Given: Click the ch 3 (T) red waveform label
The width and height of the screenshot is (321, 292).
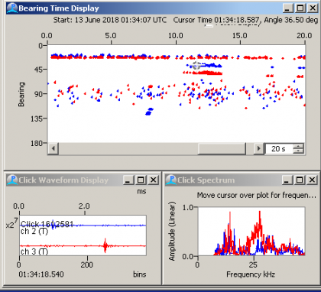Looking at the screenshot, I should (34, 251).
